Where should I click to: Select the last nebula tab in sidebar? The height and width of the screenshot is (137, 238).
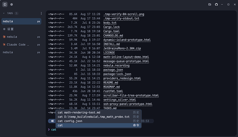click(21, 52)
